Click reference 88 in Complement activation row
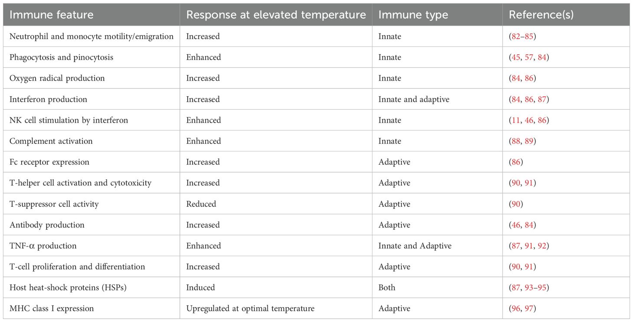Screen dimensions: 633x322 tap(516, 141)
